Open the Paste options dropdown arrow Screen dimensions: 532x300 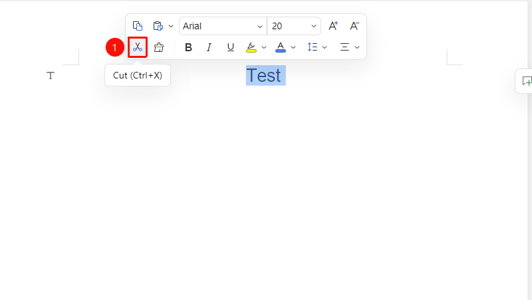click(x=171, y=26)
